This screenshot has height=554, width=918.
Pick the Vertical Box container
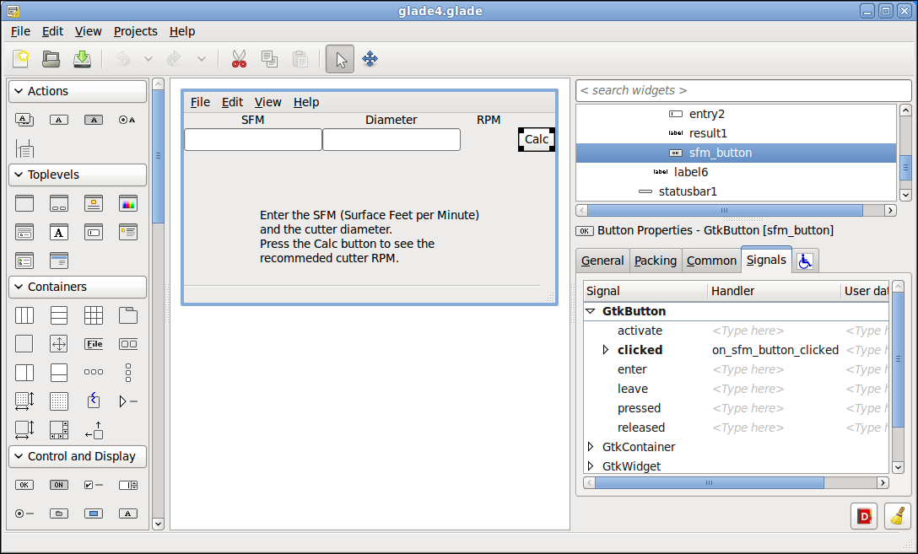(58, 315)
